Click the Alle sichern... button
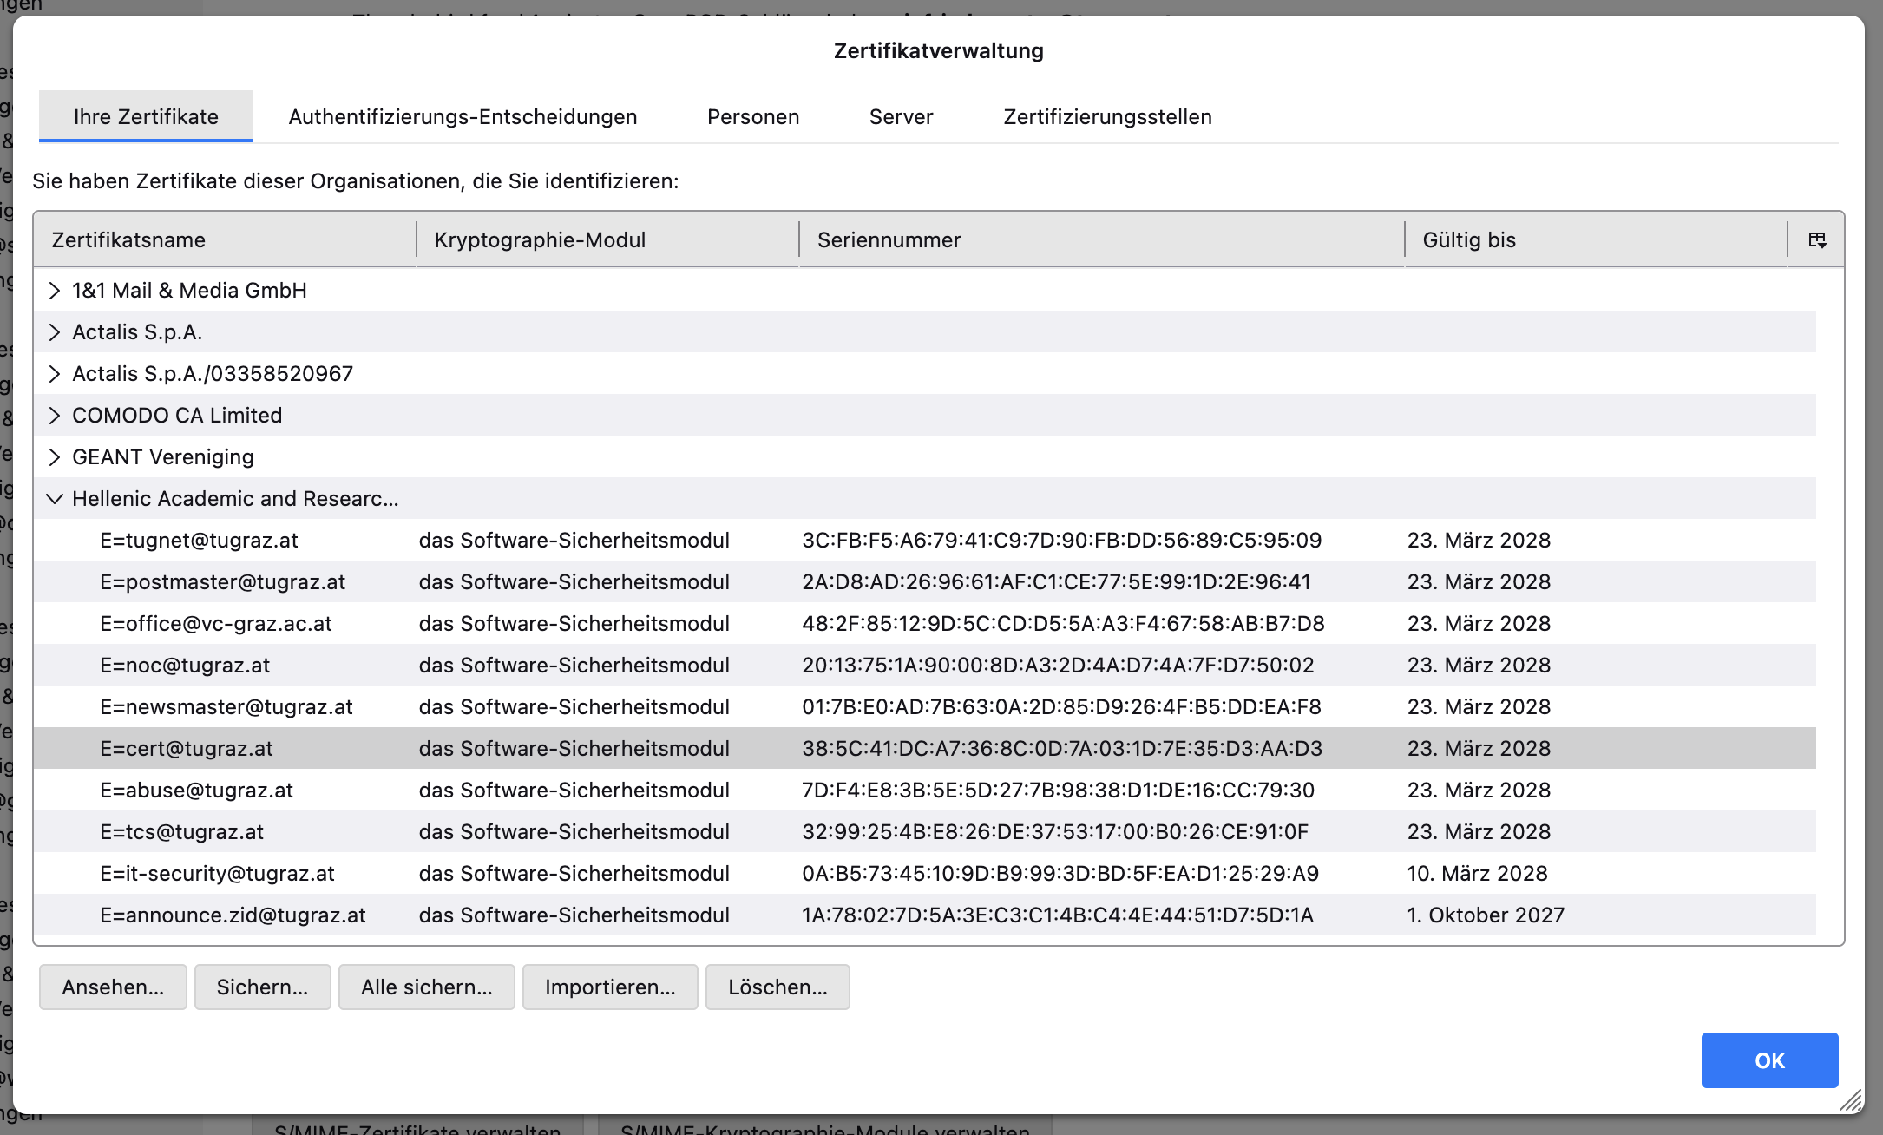Image resolution: width=1883 pixels, height=1135 pixels. pyautogui.click(x=426, y=987)
